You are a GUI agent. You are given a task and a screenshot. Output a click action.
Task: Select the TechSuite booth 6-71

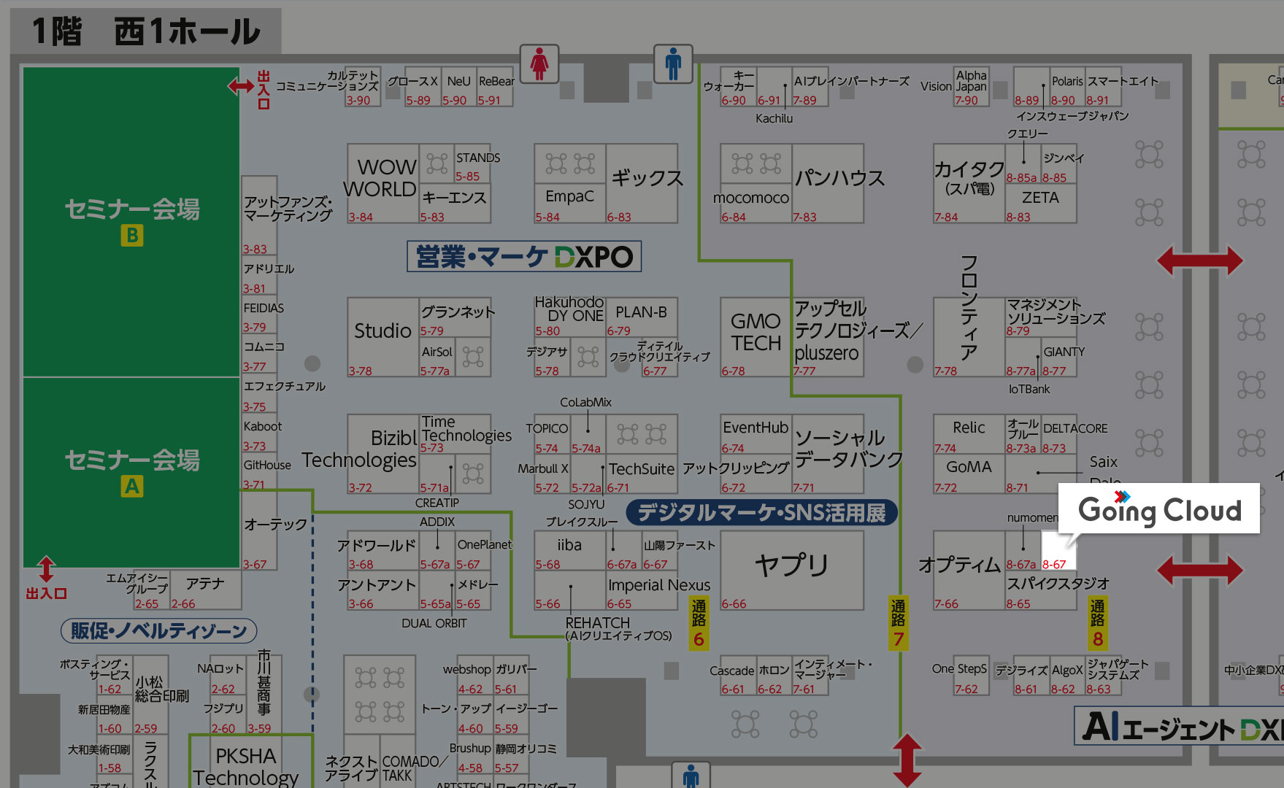[642, 474]
